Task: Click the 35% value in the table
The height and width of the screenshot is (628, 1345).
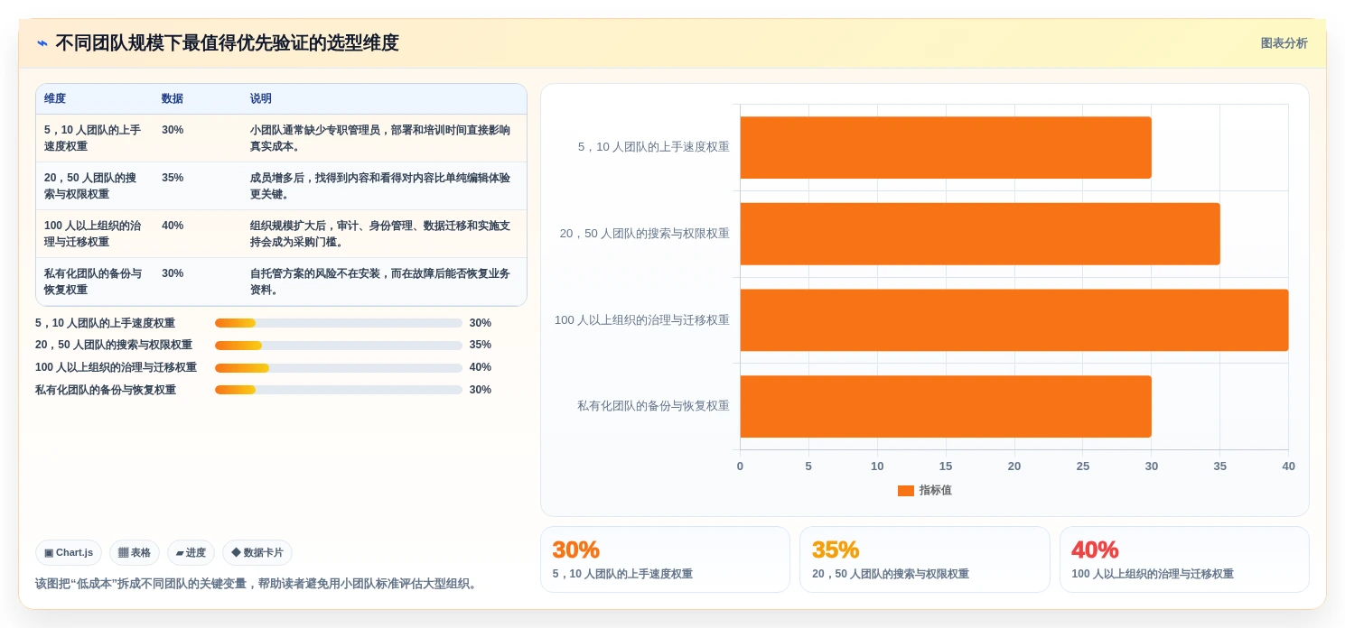Action: click(173, 178)
